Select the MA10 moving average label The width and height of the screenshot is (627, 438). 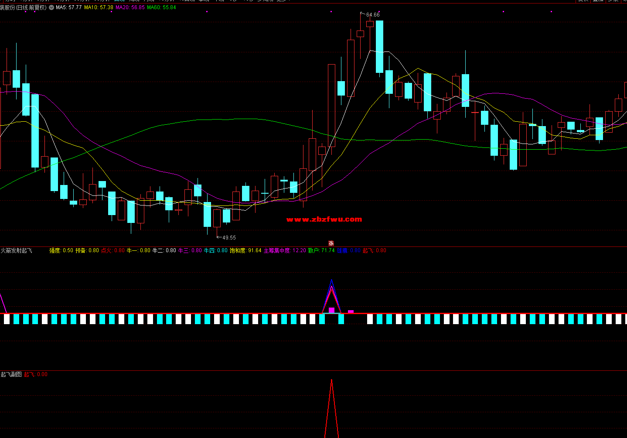click(x=99, y=8)
